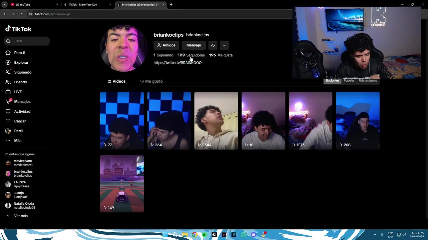428x240 pixels.
Task: Click the TikTok logo in the sidebar
Action: (18, 29)
